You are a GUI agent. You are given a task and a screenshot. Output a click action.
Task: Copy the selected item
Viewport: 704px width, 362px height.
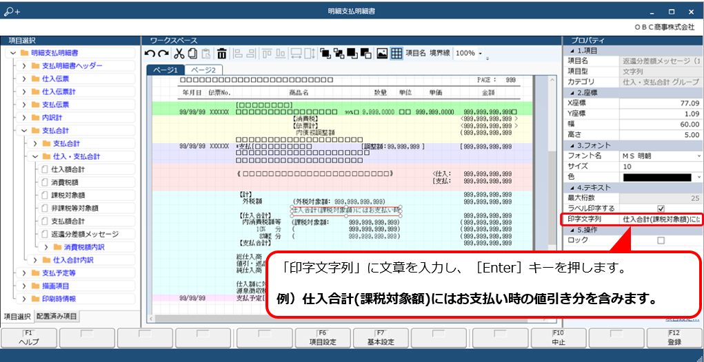tap(192, 54)
